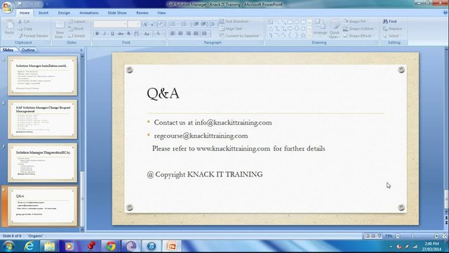Decrease font size with Shrink Font
Screen dimensions: 449x253
(152, 25)
